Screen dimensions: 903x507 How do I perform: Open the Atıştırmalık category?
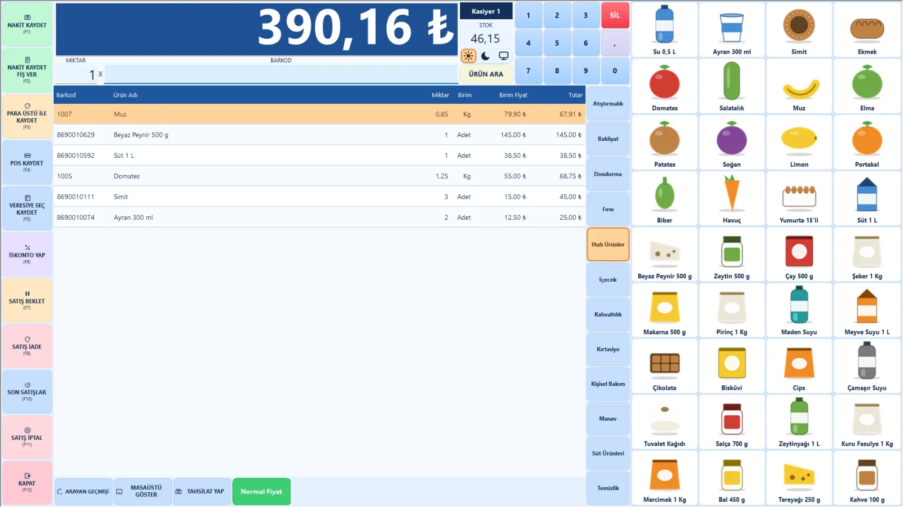pos(608,104)
